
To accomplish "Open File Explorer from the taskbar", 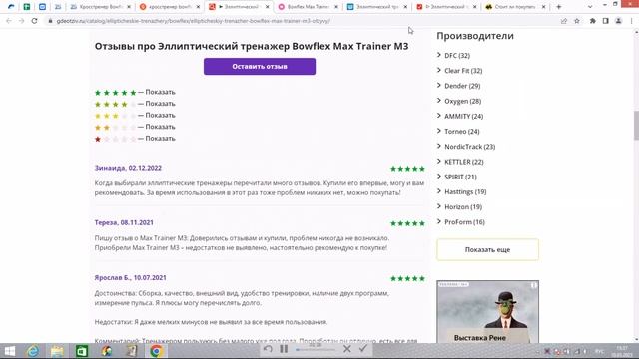I will pyautogui.click(x=57, y=351).
